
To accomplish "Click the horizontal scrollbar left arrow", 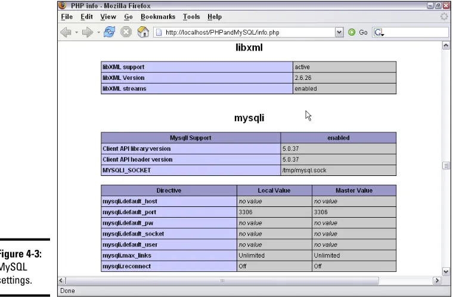I will click(x=61, y=280).
